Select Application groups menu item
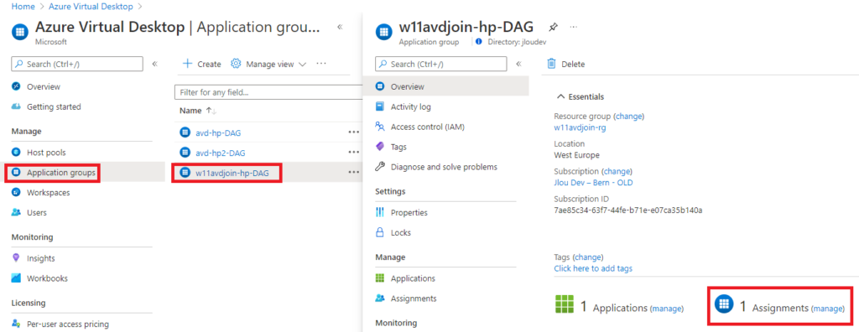The image size is (859, 332). pos(61,173)
